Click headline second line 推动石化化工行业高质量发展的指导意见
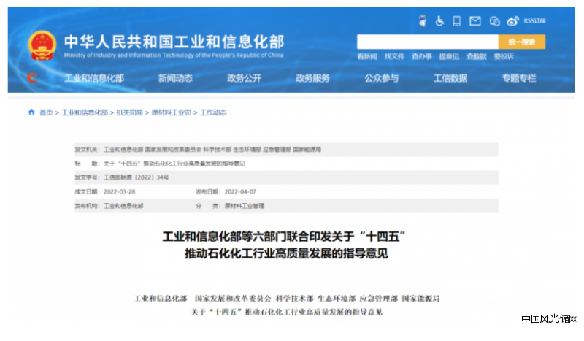The height and width of the screenshot is (341, 584). click(286, 254)
